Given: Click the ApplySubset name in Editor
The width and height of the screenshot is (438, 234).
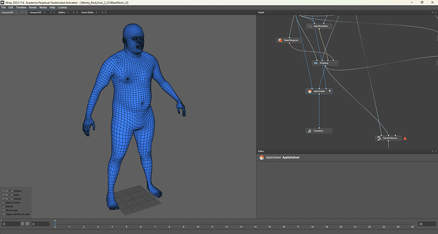Looking at the screenshot, I should [x=291, y=157].
